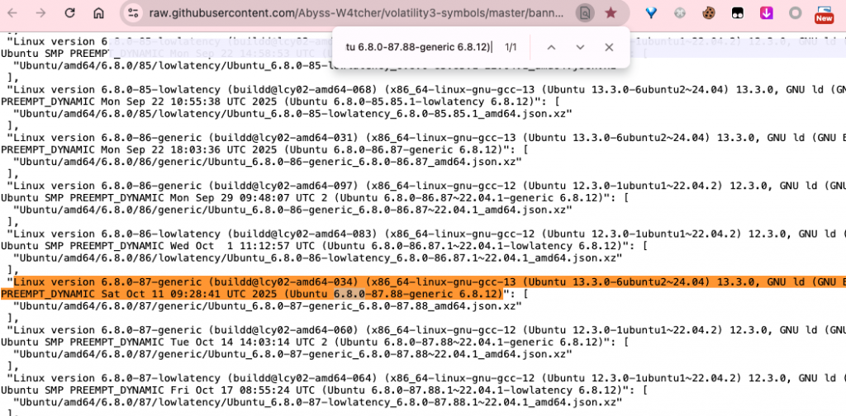Click the extension with red New badge
Image resolution: width=846 pixels, height=416 pixels.
[823, 13]
